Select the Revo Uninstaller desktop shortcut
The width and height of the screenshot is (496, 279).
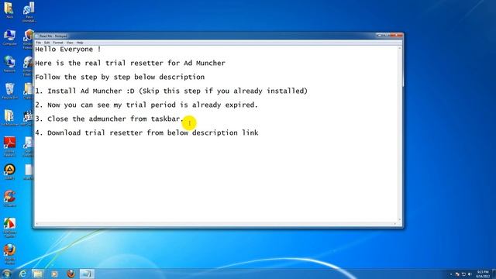[x=29, y=12]
